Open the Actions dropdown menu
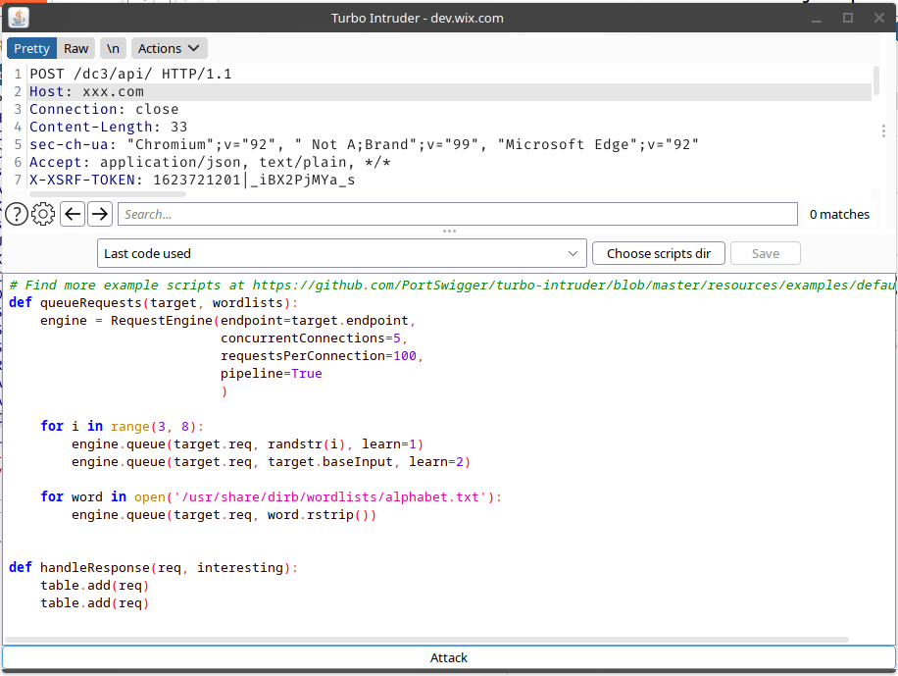Viewport: 898px width, 676px height. (169, 48)
